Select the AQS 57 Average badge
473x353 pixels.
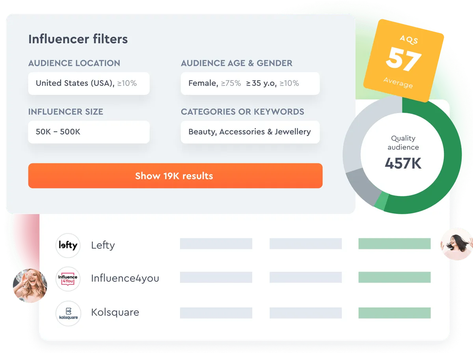(x=403, y=60)
